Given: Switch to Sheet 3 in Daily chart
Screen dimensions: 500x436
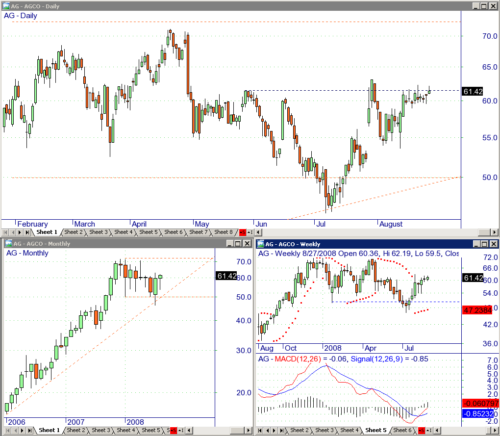Looking at the screenshot, I should (99, 232).
